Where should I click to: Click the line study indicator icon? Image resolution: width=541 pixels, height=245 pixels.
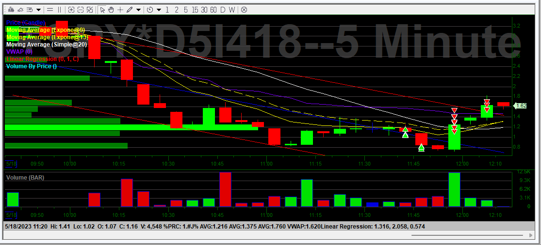[21, 10]
